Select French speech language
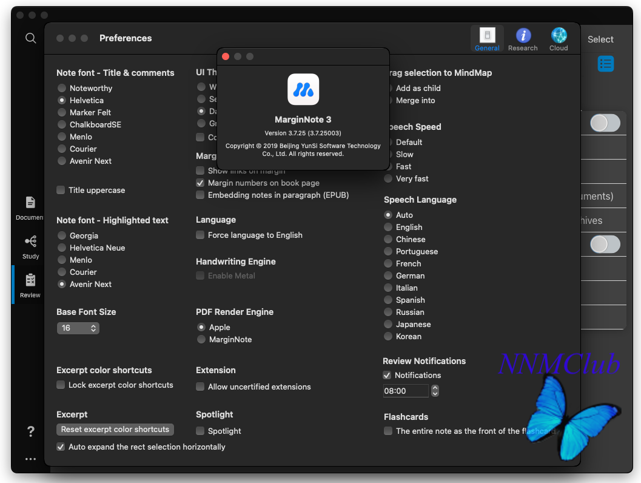The height and width of the screenshot is (483, 641). 388,264
